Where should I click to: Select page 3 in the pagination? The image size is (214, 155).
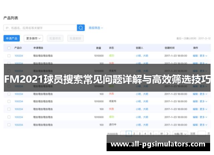click(x=140, y=134)
